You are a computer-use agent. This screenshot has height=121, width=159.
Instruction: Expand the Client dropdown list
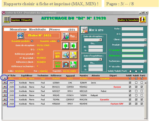pyautogui.click(x=145, y=40)
